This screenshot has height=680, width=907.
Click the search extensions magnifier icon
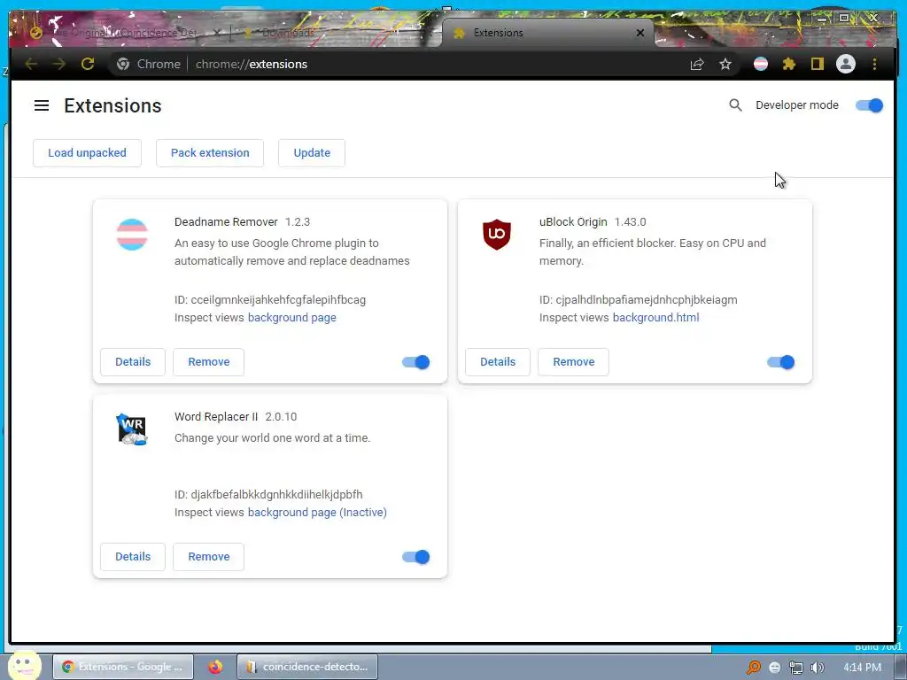coord(735,105)
